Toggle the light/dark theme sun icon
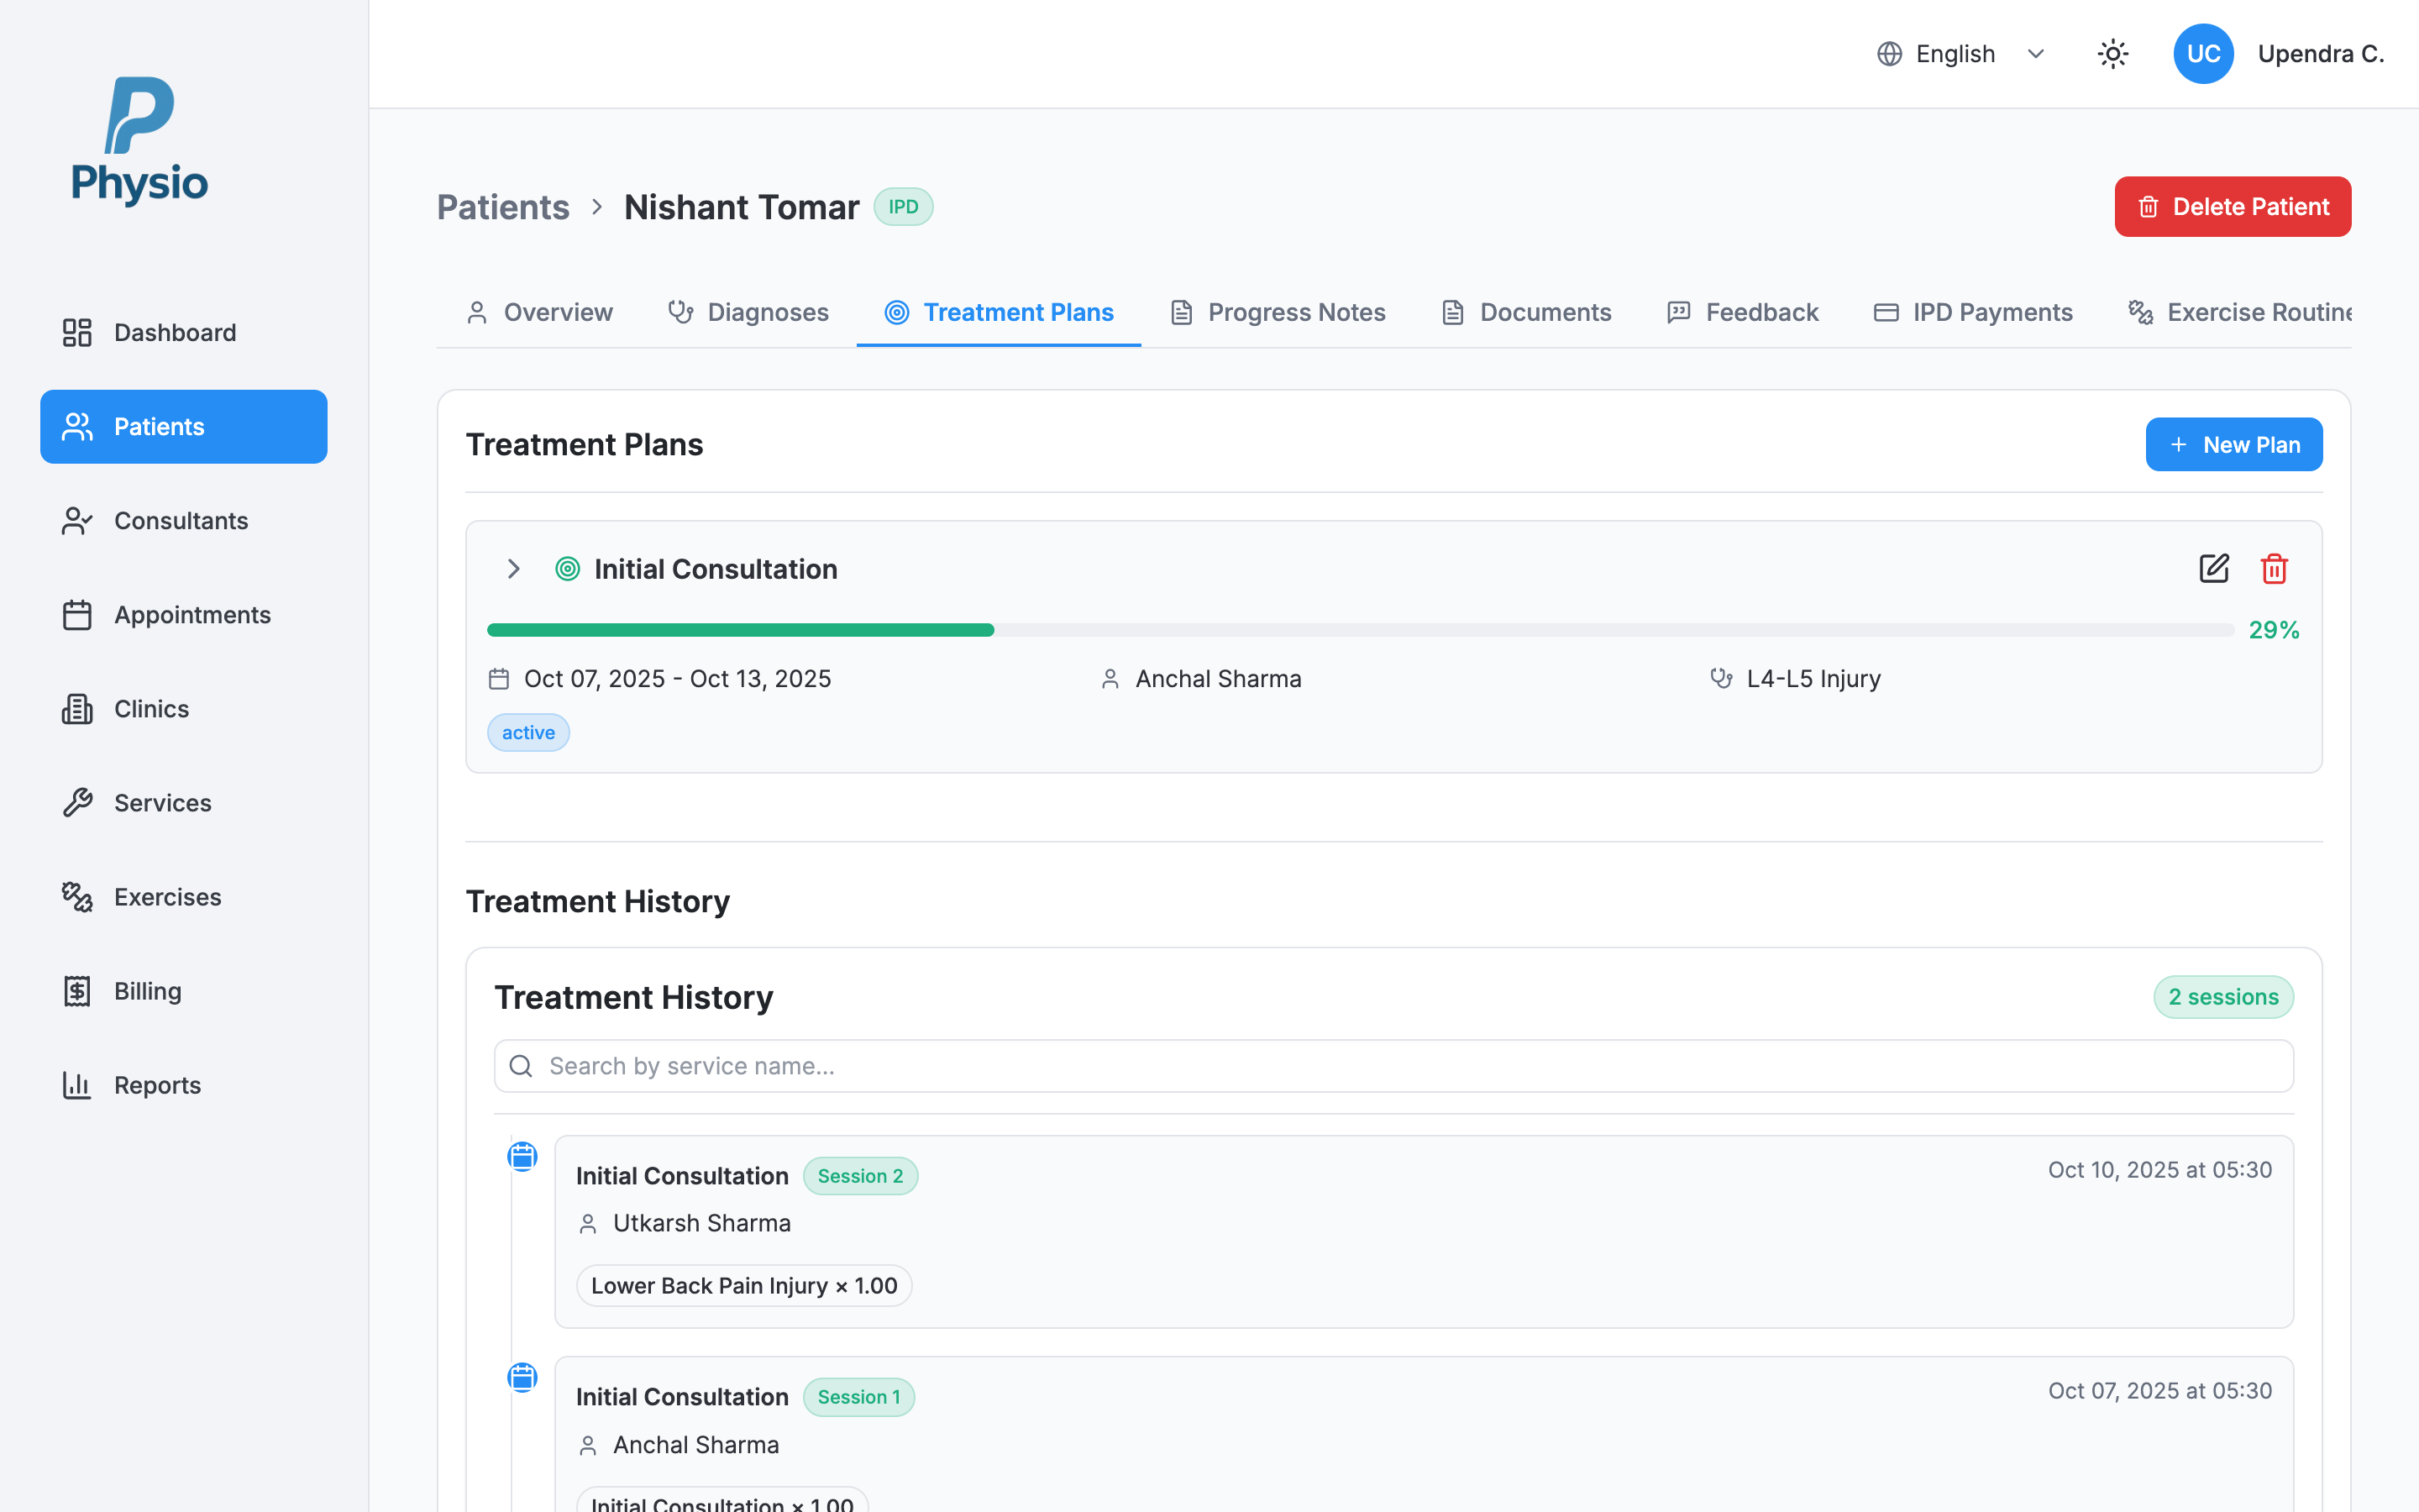 [x=2112, y=53]
